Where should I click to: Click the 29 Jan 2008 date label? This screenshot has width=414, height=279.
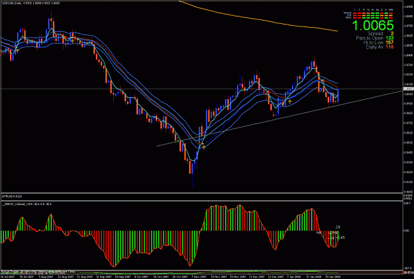tap(333, 277)
